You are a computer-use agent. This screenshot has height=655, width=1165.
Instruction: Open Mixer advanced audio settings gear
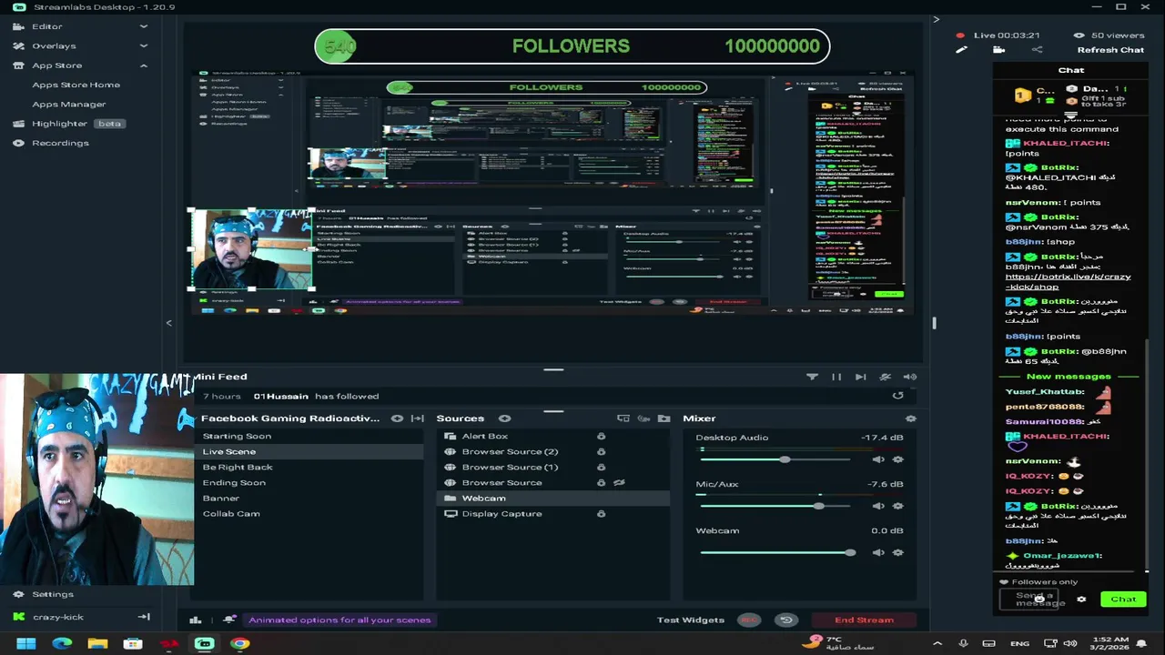[910, 418]
